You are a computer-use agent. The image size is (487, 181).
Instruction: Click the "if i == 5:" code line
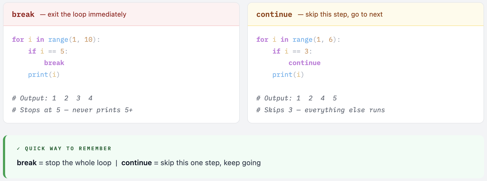point(48,51)
